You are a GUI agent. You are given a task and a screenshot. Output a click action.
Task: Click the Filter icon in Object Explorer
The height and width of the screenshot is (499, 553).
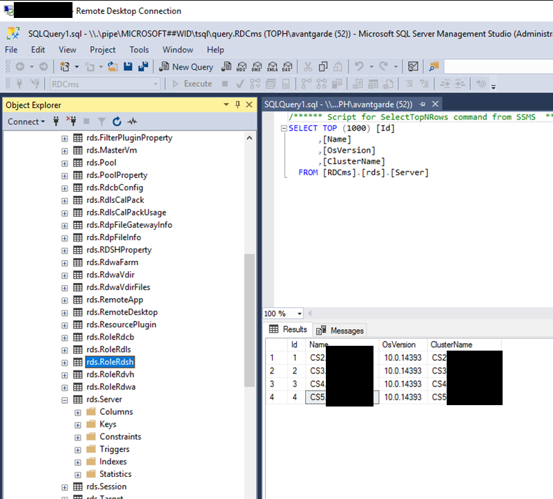click(x=101, y=121)
